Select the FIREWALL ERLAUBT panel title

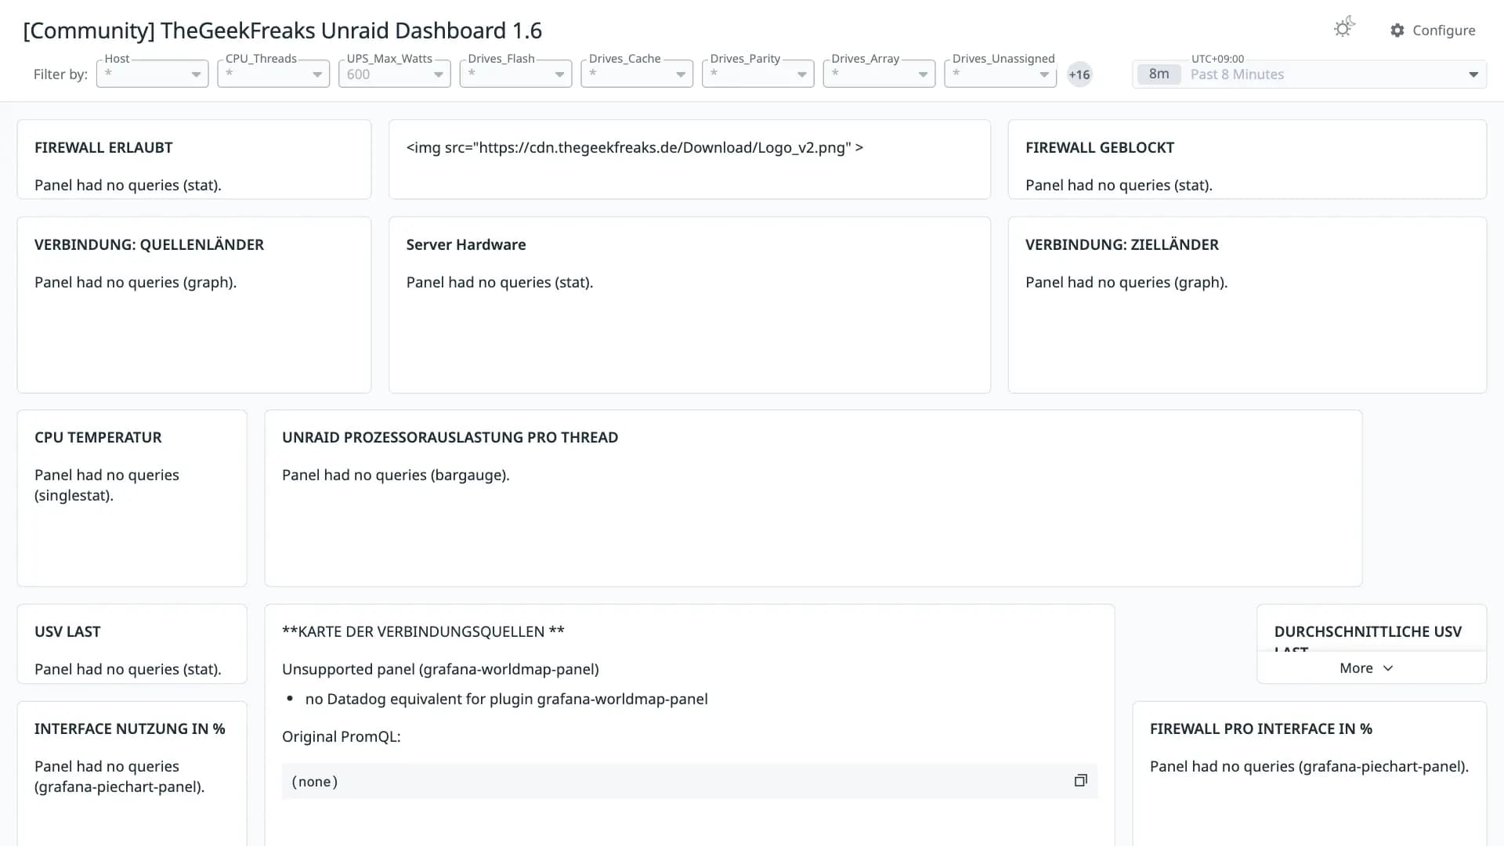tap(103, 147)
